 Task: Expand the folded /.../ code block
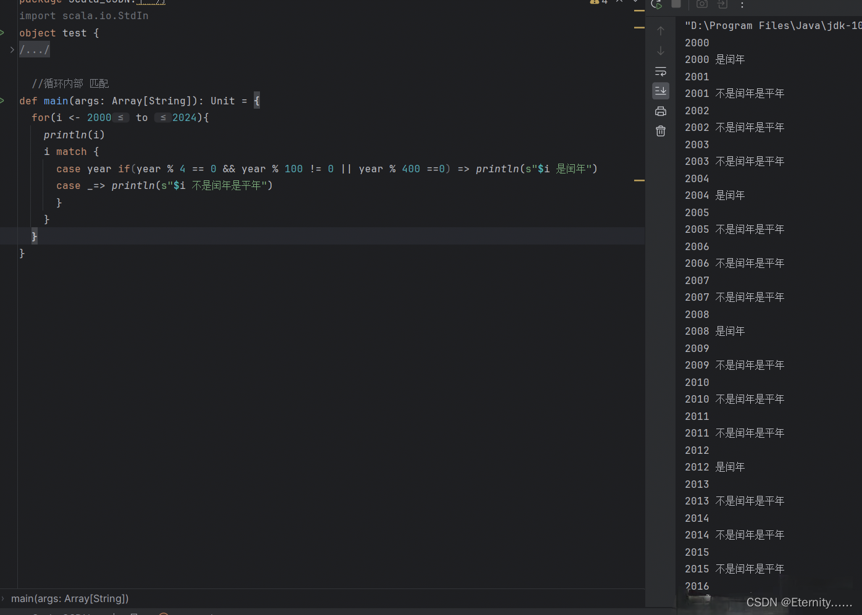click(12, 49)
